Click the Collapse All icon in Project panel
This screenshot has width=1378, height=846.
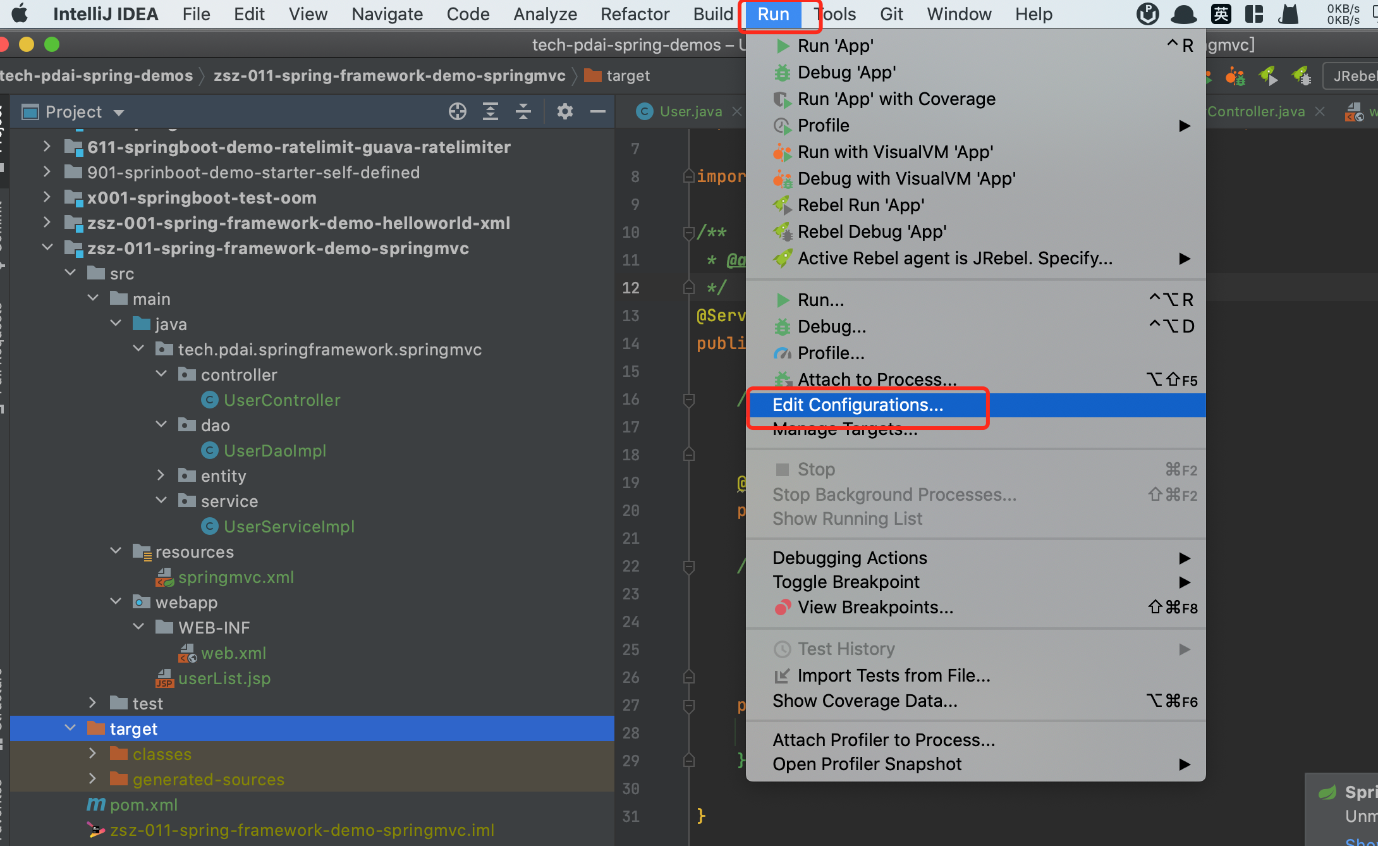(523, 112)
